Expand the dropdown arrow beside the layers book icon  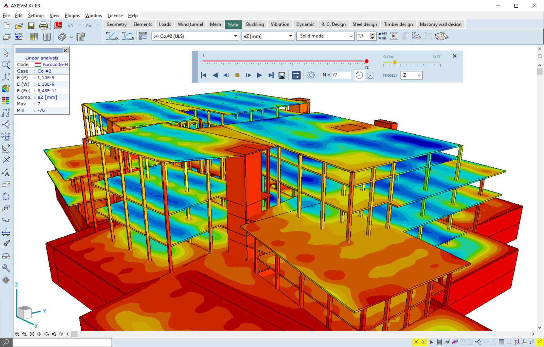pos(71,37)
